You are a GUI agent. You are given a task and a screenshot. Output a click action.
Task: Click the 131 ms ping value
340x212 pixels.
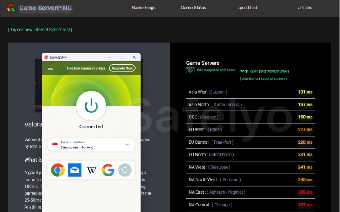point(305,92)
